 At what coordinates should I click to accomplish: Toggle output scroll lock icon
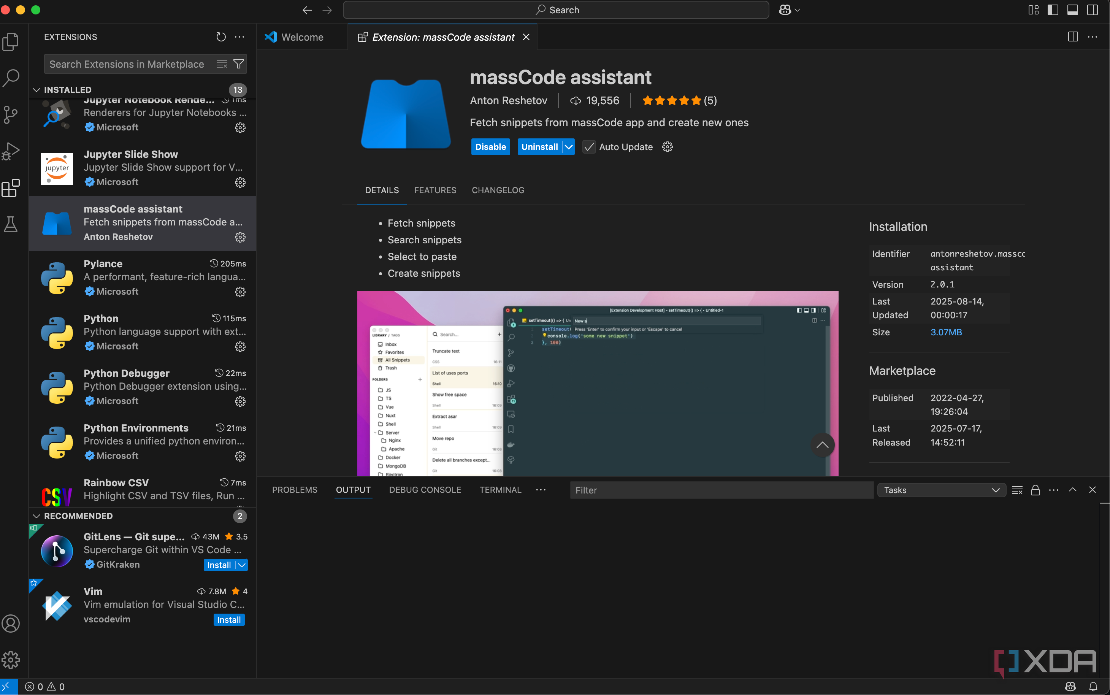tap(1035, 490)
